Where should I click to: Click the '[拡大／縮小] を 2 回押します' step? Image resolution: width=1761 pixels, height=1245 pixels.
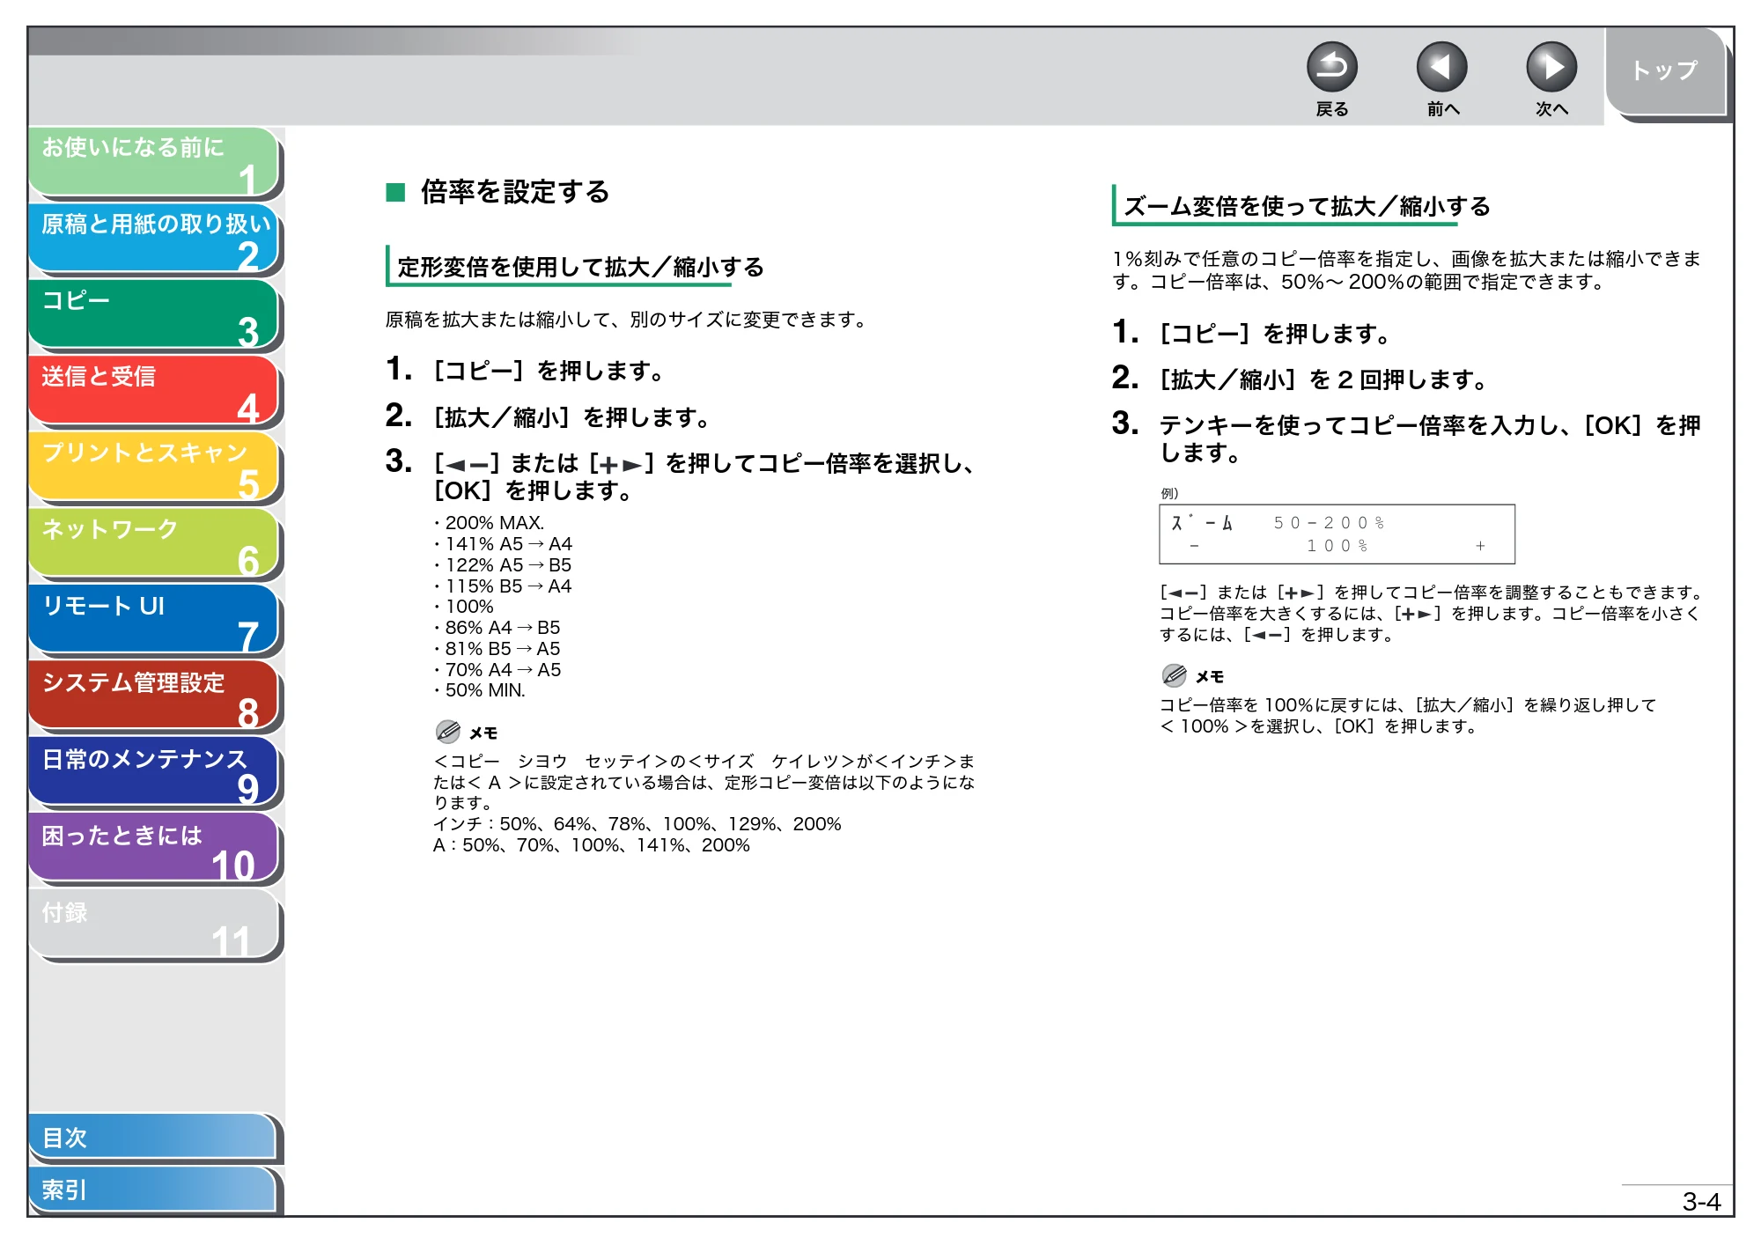point(1323,379)
